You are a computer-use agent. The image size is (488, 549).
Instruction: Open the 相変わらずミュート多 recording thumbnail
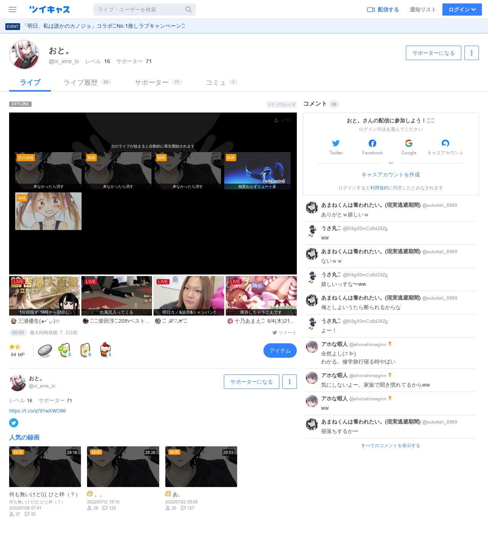tap(257, 171)
